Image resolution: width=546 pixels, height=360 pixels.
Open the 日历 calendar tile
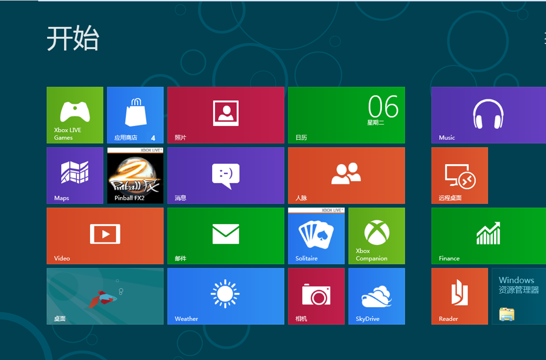pyautogui.click(x=347, y=115)
